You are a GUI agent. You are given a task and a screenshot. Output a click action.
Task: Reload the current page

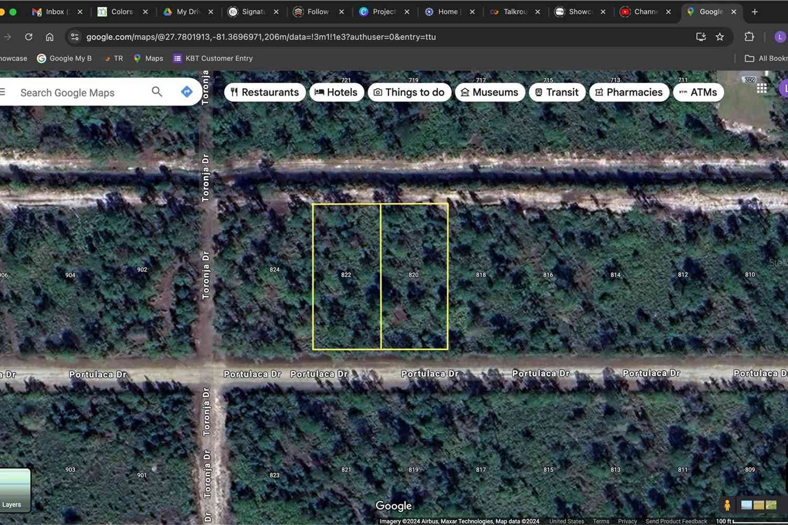tap(29, 37)
